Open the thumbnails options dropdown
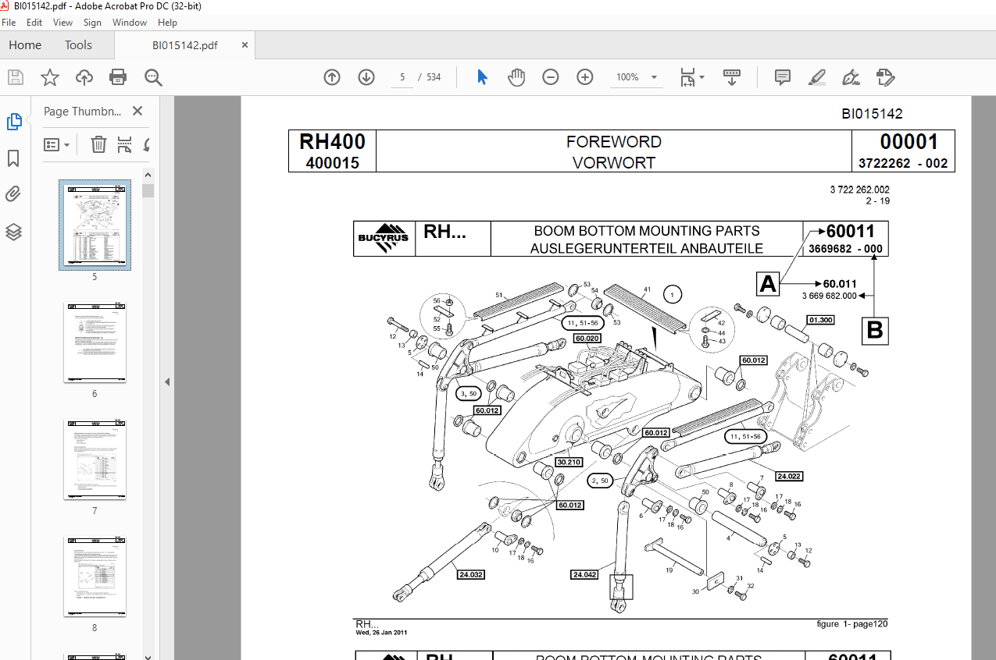 (x=57, y=144)
